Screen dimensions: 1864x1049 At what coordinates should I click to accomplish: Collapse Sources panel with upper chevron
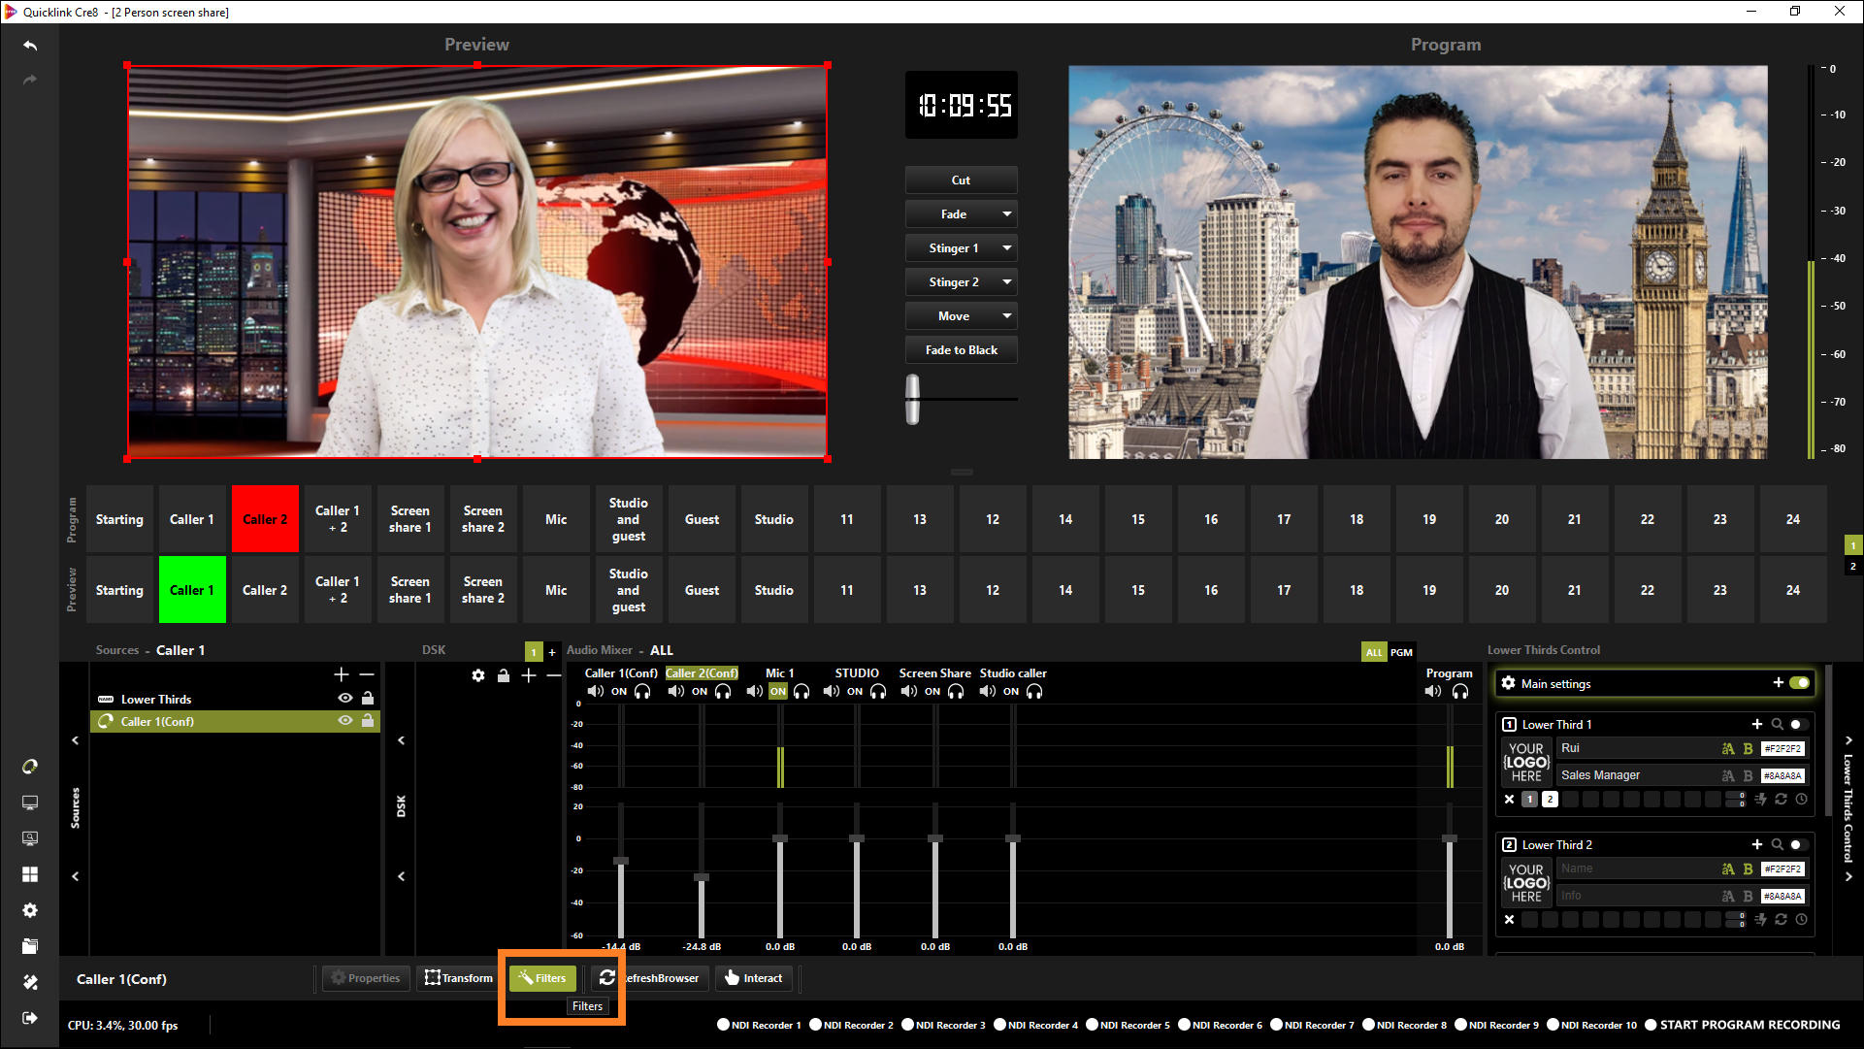75,740
